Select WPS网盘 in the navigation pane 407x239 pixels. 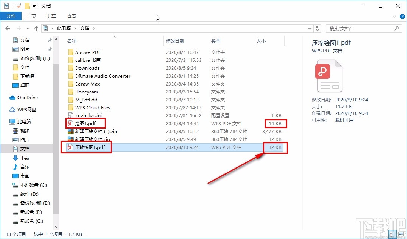click(x=27, y=109)
